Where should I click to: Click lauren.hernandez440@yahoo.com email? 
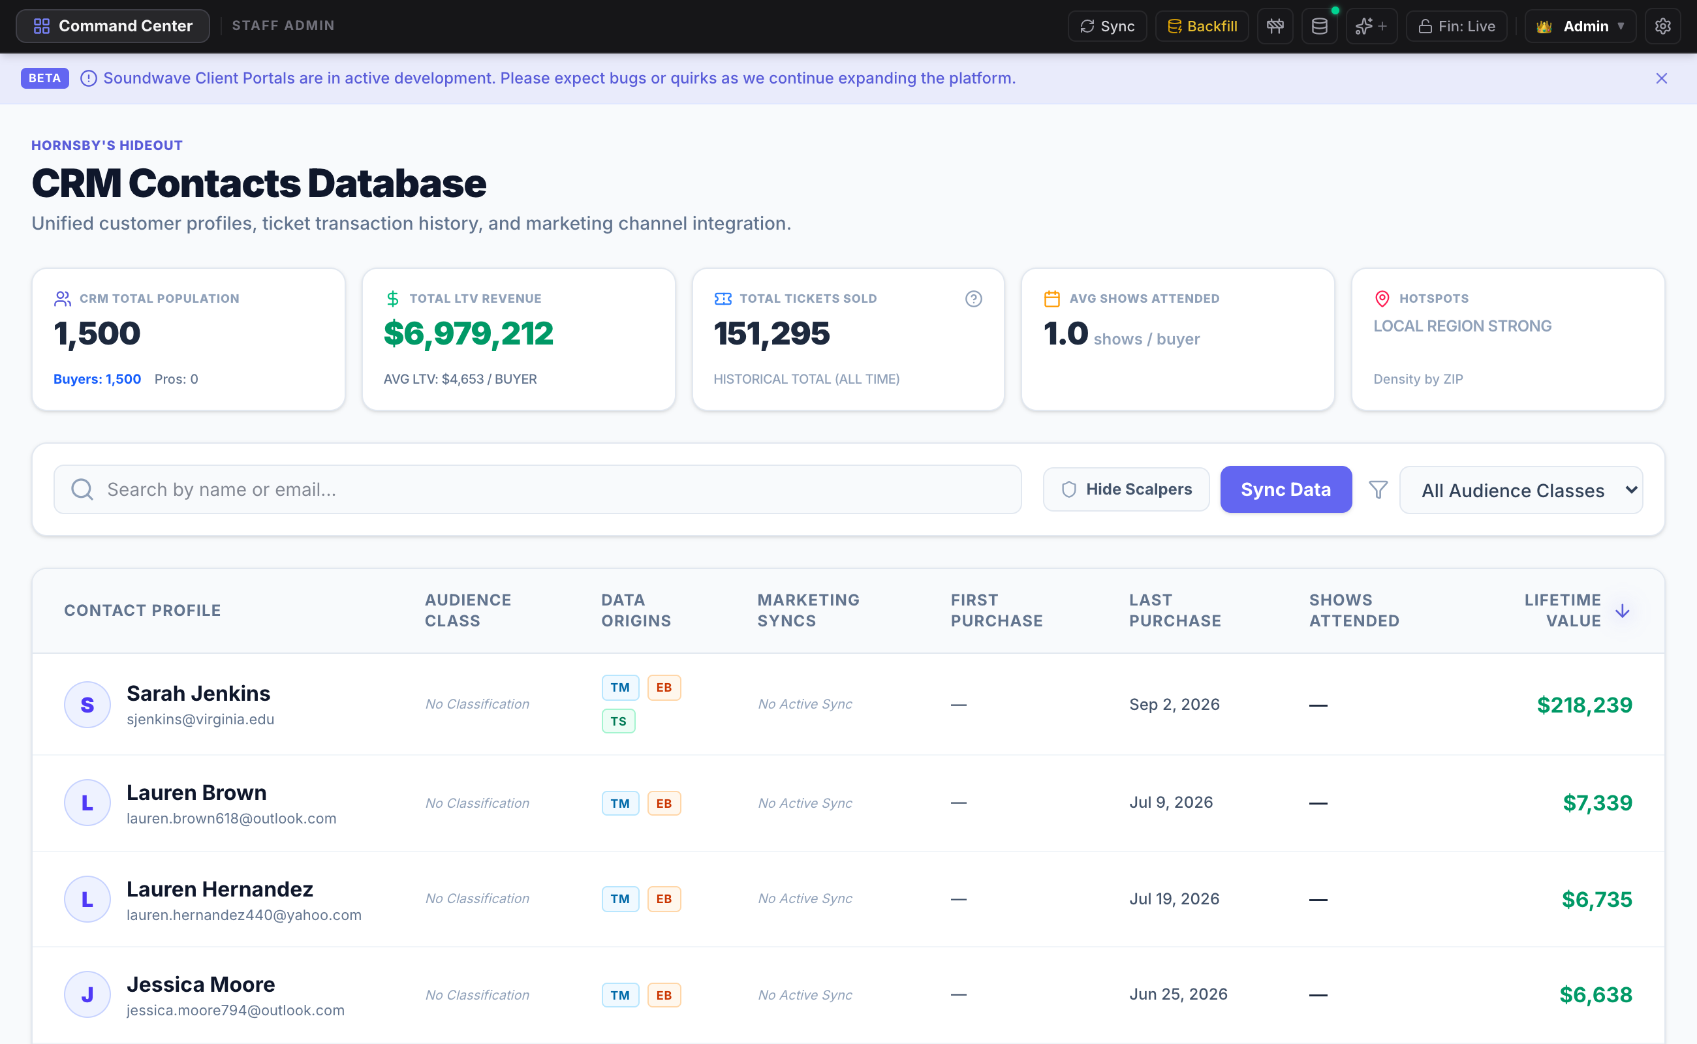(x=244, y=915)
